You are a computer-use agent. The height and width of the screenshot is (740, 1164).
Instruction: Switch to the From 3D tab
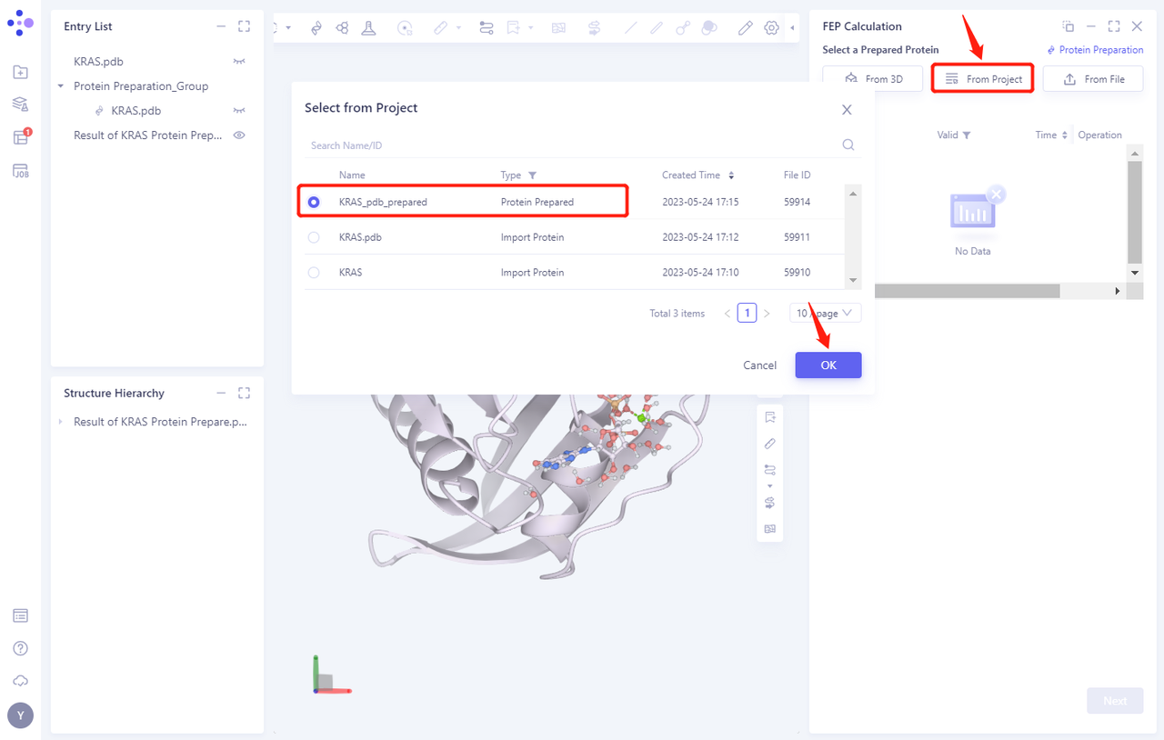click(872, 78)
